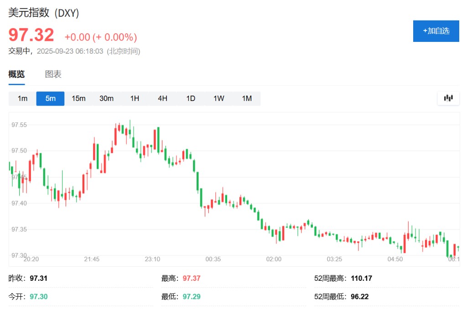This screenshot has width=467, height=309.
Task: Click the 52周最高 value 110.17
Action: 362,278
